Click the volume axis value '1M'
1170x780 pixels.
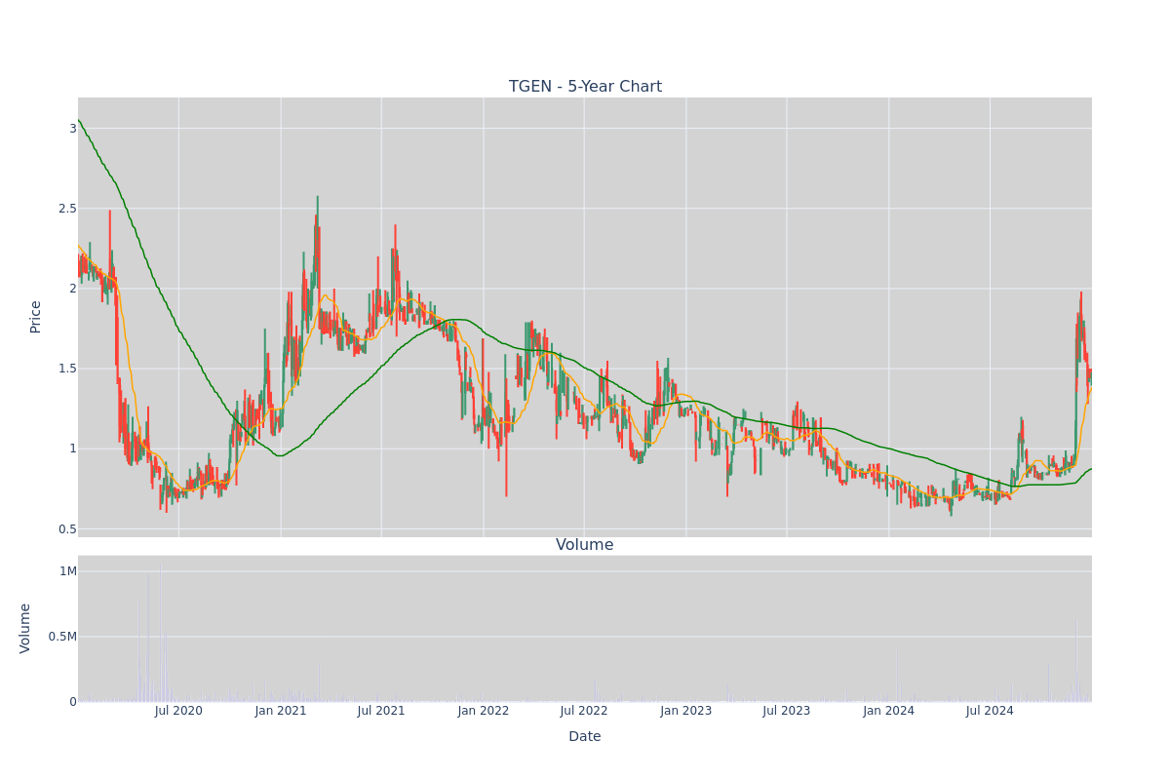click(68, 571)
